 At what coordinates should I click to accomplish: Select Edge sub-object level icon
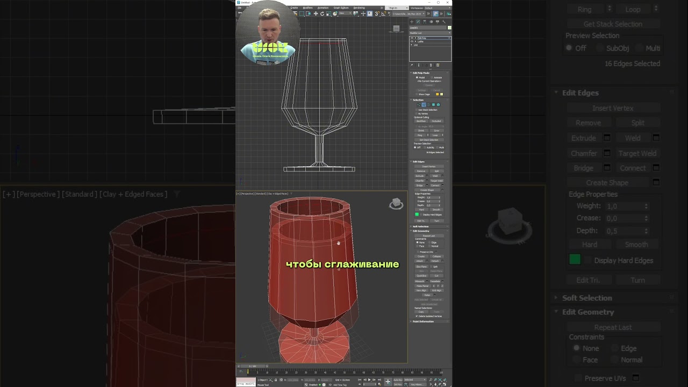click(x=424, y=105)
